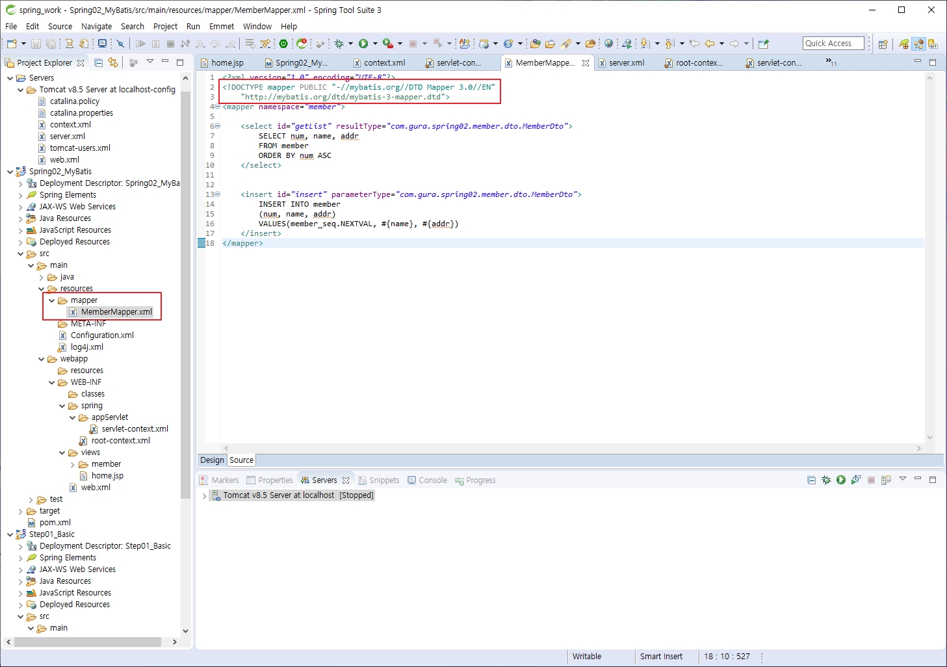
Task: Click the Quick Access search field
Action: [x=833, y=44]
